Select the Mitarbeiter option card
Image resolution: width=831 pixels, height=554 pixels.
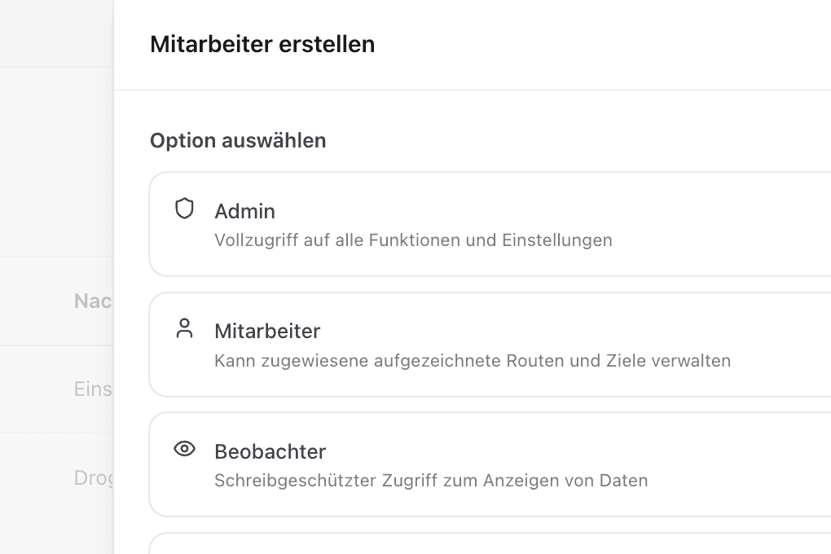[489, 345]
